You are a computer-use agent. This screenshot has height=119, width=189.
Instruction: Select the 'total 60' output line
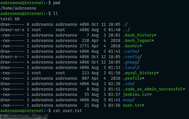coord(10,19)
